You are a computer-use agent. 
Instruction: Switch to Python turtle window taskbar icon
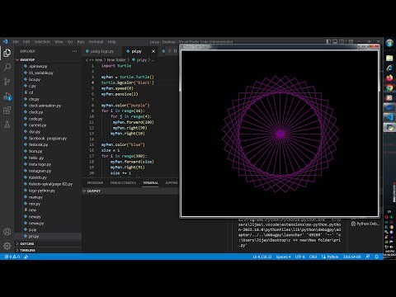pos(389,128)
